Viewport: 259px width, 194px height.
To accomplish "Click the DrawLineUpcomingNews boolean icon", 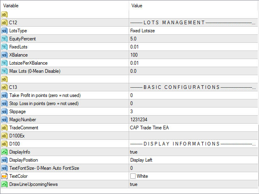I will click(x=4, y=184).
